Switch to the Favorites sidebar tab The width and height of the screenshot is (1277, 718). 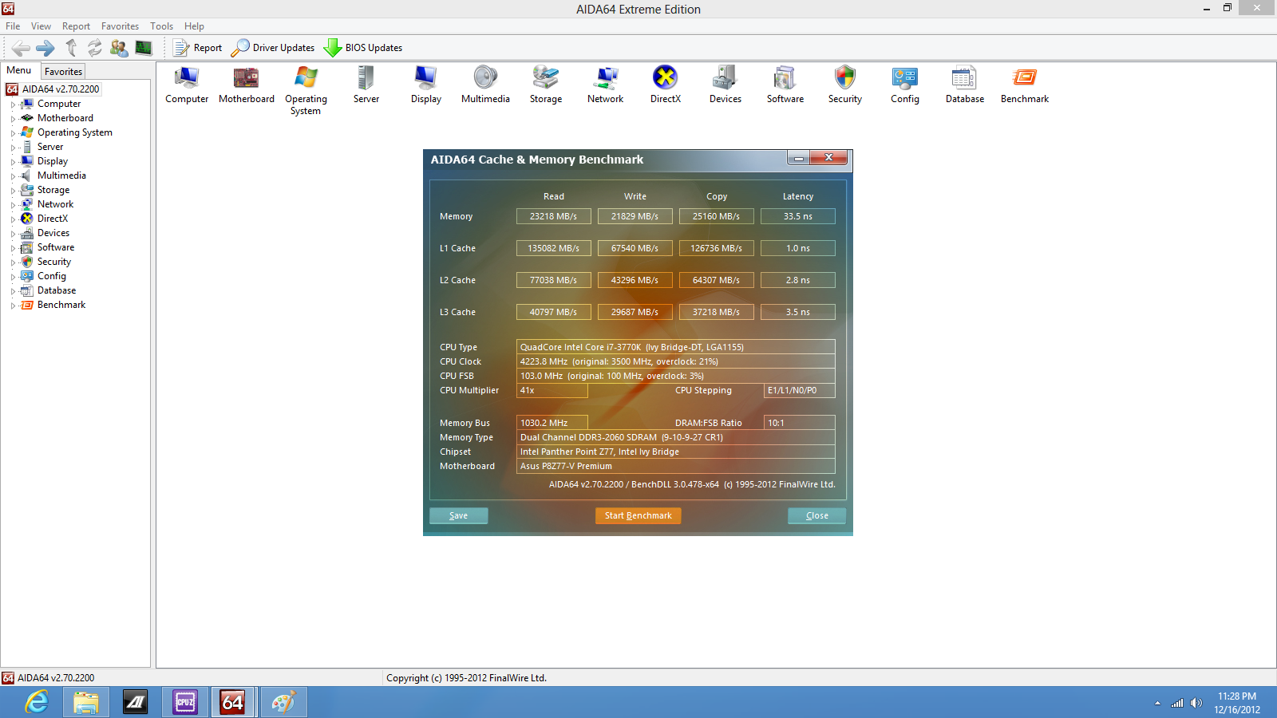pyautogui.click(x=63, y=71)
